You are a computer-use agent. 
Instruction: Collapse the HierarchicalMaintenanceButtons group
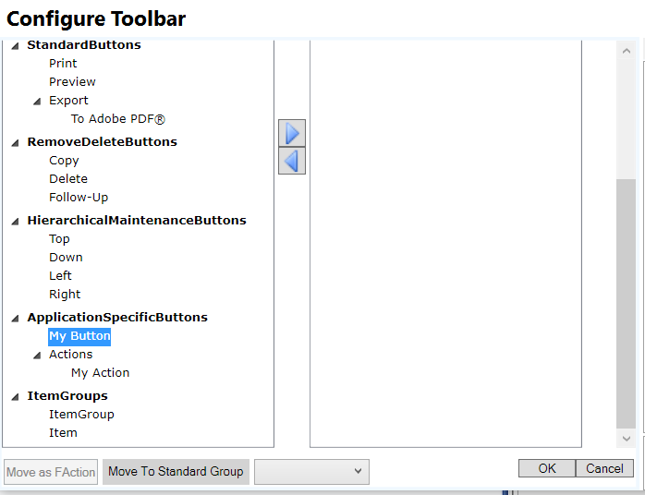(x=15, y=222)
